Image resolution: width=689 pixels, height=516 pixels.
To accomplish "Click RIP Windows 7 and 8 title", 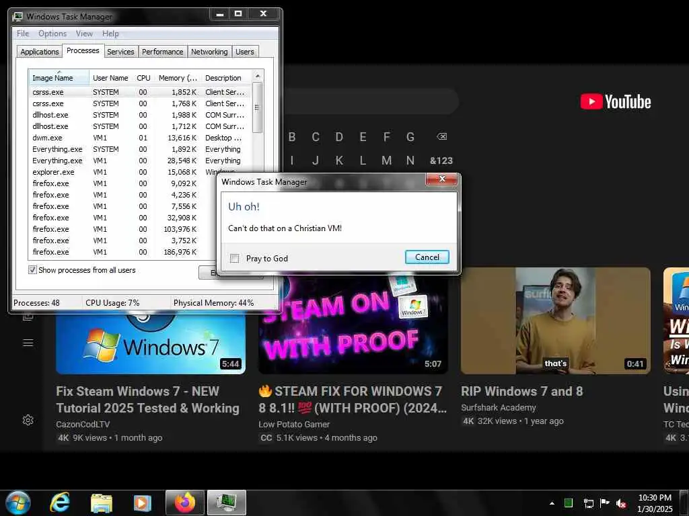I will point(521,391).
